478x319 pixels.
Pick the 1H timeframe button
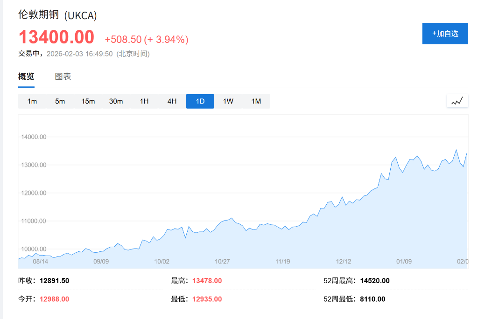tap(144, 101)
